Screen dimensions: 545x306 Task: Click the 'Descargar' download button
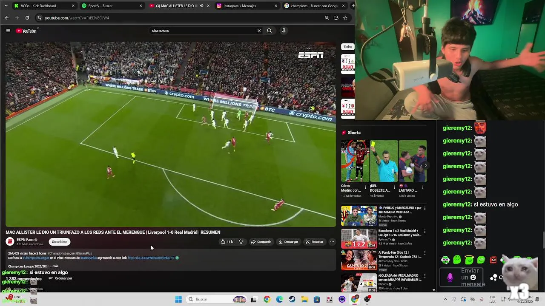(289, 242)
